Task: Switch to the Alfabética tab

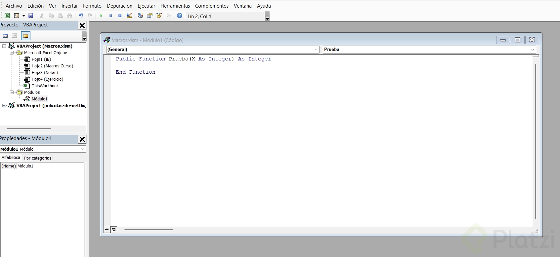Action: (11, 158)
